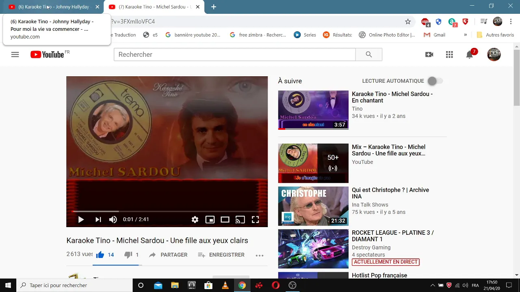Open Qui est Christophe video thumbnail
Viewport: 520px width, 292px height.
click(x=313, y=206)
